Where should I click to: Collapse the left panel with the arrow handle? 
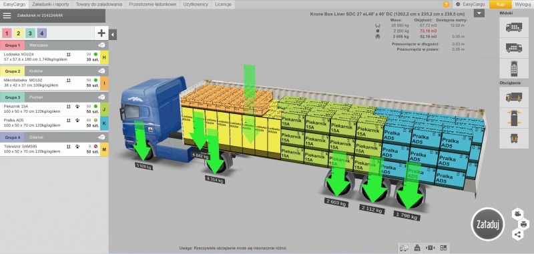[x=113, y=35]
